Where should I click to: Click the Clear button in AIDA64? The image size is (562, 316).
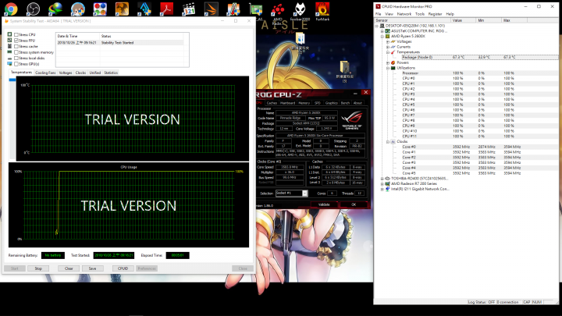coord(69,268)
